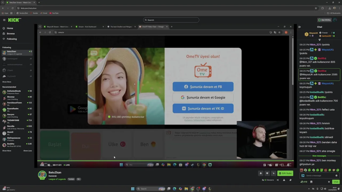Click the icon right of the report triangle

(x=290, y=180)
